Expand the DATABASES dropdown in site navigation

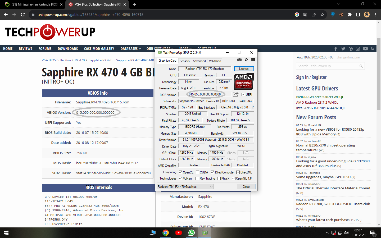coord(130,49)
